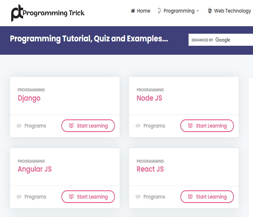
Task: Open the Web Technology menu
Action: (232, 11)
